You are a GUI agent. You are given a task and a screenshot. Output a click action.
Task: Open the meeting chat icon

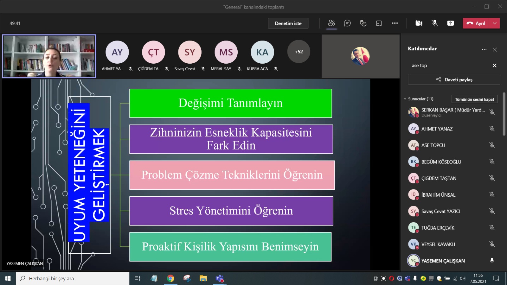click(x=347, y=23)
